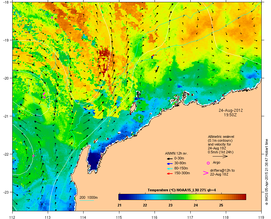The image size is (271, 219).
Task: Click longitude axis label 118
Action: tap(226, 217)
